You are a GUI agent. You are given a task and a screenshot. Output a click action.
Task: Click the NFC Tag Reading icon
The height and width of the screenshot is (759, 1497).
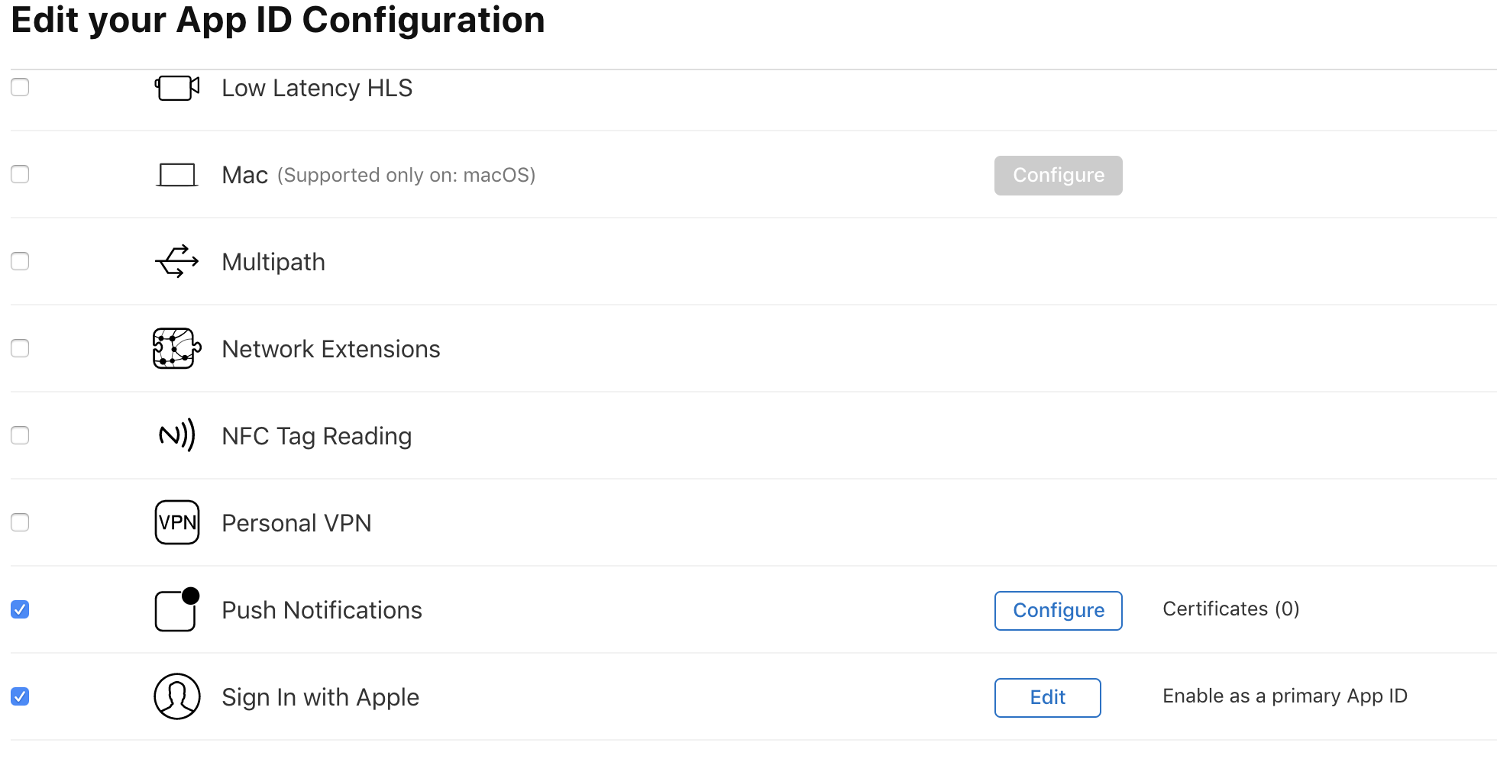pyautogui.click(x=177, y=435)
